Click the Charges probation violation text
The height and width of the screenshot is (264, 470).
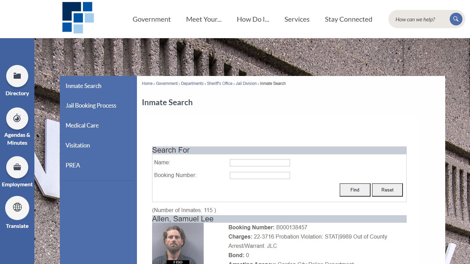click(x=308, y=241)
